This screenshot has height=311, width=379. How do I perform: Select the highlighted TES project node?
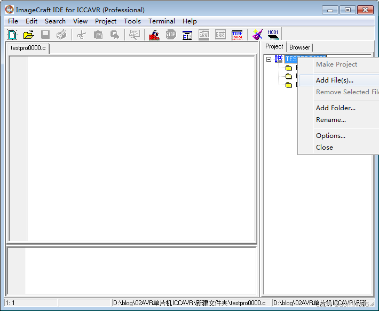[291, 59]
